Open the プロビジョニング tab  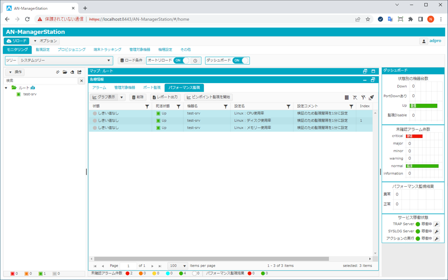[x=71, y=50]
